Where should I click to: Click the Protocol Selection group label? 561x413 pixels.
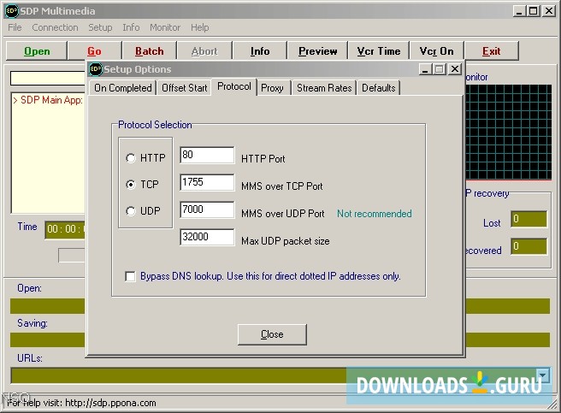click(155, 125)
